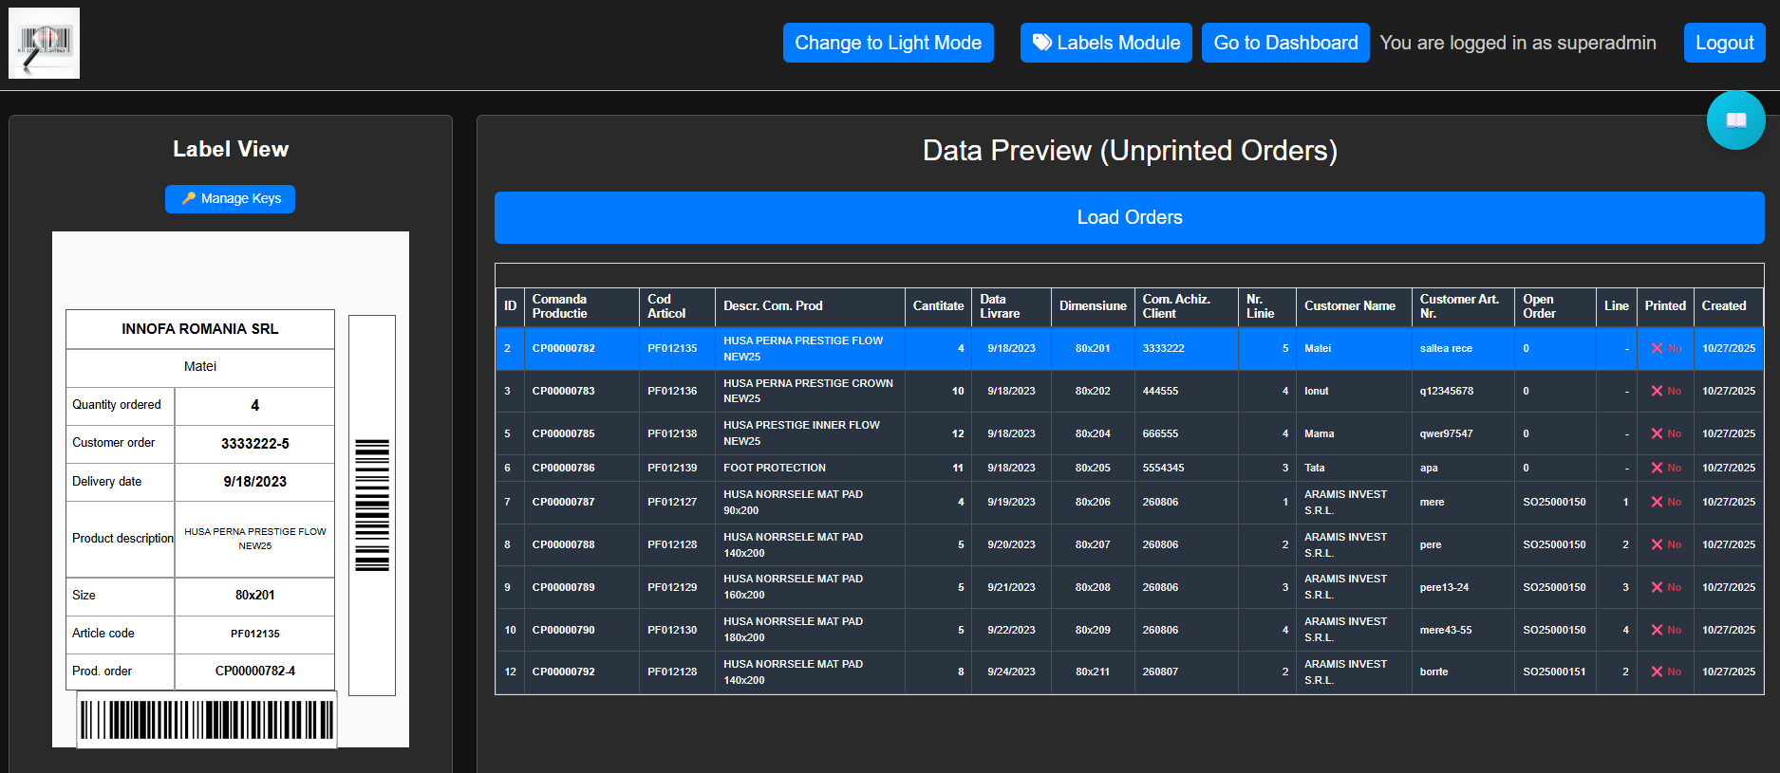
Task: Click the Printed red X for order CP00000783
Action: [1657, 391]
